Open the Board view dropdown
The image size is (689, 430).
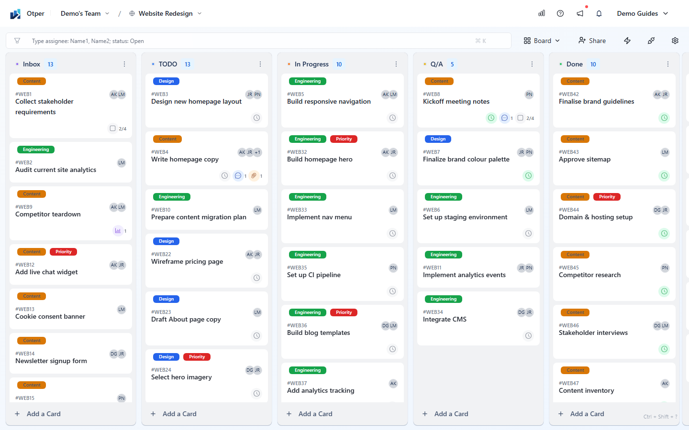(x=542, y=41)
